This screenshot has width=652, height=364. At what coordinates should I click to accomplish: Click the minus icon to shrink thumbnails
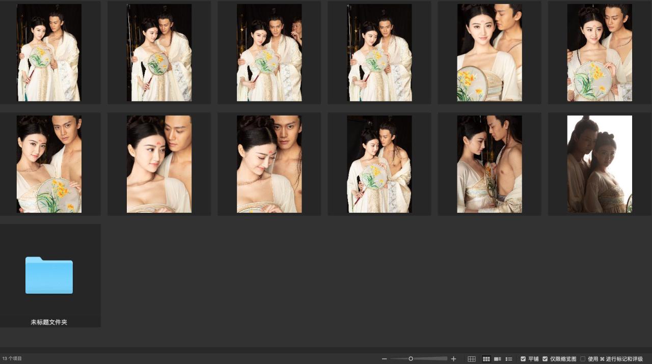point(385,359)
